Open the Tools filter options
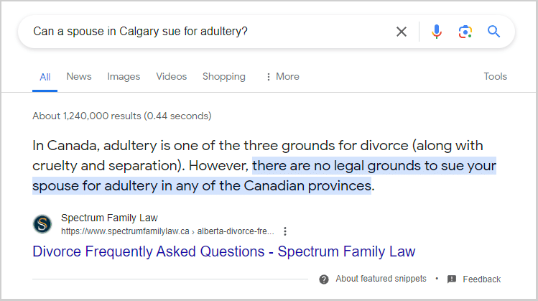The width and height of the screenshot is (538, 301). point(495,76)
